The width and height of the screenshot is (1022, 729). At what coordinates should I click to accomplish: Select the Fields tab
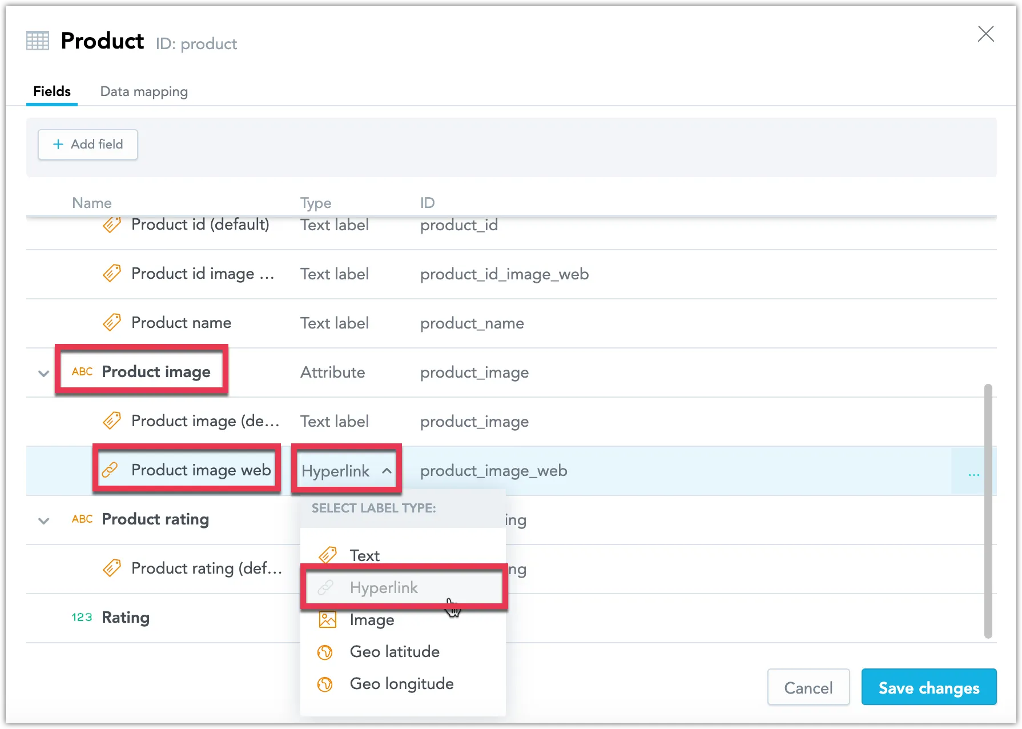coord(52,92)
